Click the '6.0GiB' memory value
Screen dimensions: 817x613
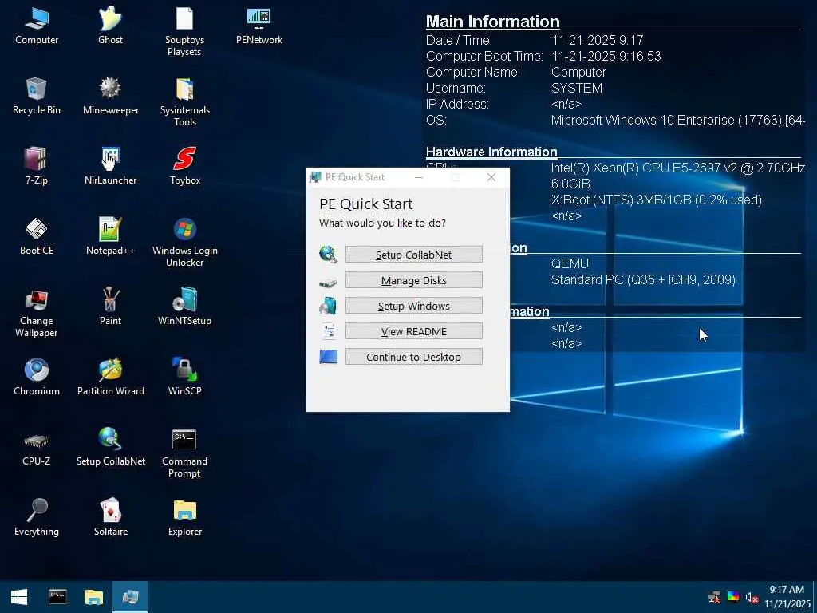point(570,184)
